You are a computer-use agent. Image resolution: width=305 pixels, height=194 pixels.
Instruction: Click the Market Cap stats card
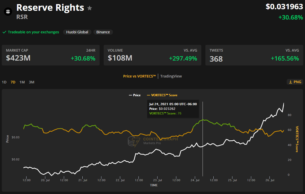[x=51, y=55]
